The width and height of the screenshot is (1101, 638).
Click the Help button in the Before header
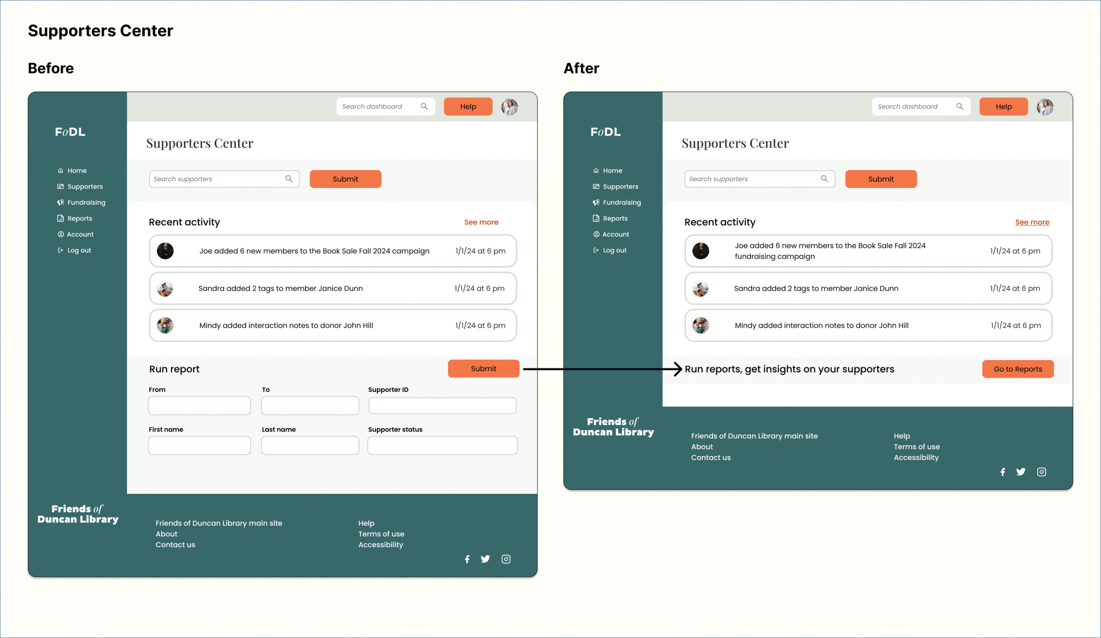point(468,107)
